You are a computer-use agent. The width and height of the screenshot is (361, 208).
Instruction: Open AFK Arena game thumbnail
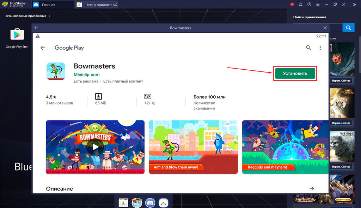[x=342, y=103]
